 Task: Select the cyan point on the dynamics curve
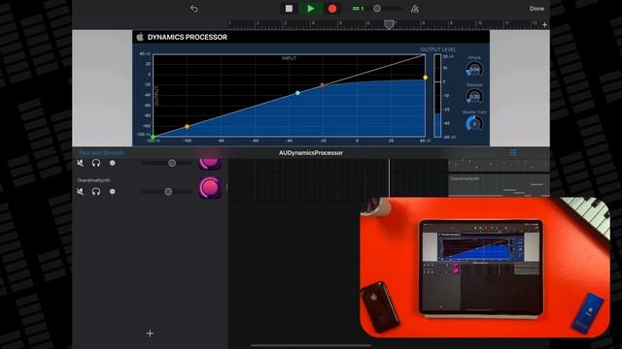point(298,93)
